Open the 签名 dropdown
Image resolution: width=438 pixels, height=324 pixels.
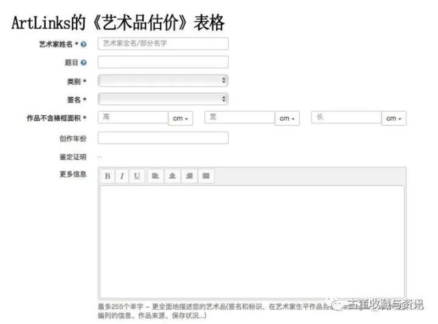coord(163,99)
